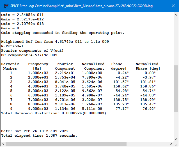Viewport: 179px width, 147px height.
Task: Click Total Harmonic Distortion result line
Action: click(x=54, y=113)
